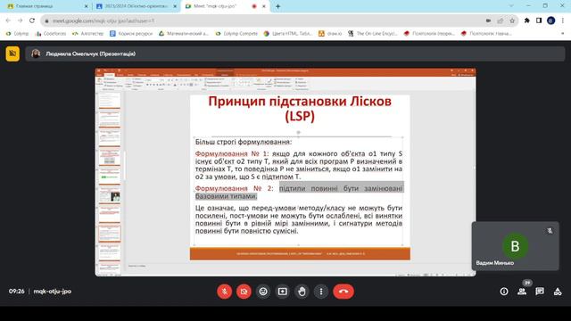Open the Математический а... bookmark

(184, 34)
